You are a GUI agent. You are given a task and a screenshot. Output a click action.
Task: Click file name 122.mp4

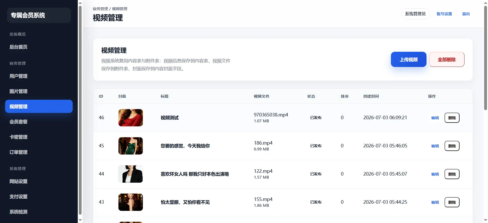coord(263,171)
